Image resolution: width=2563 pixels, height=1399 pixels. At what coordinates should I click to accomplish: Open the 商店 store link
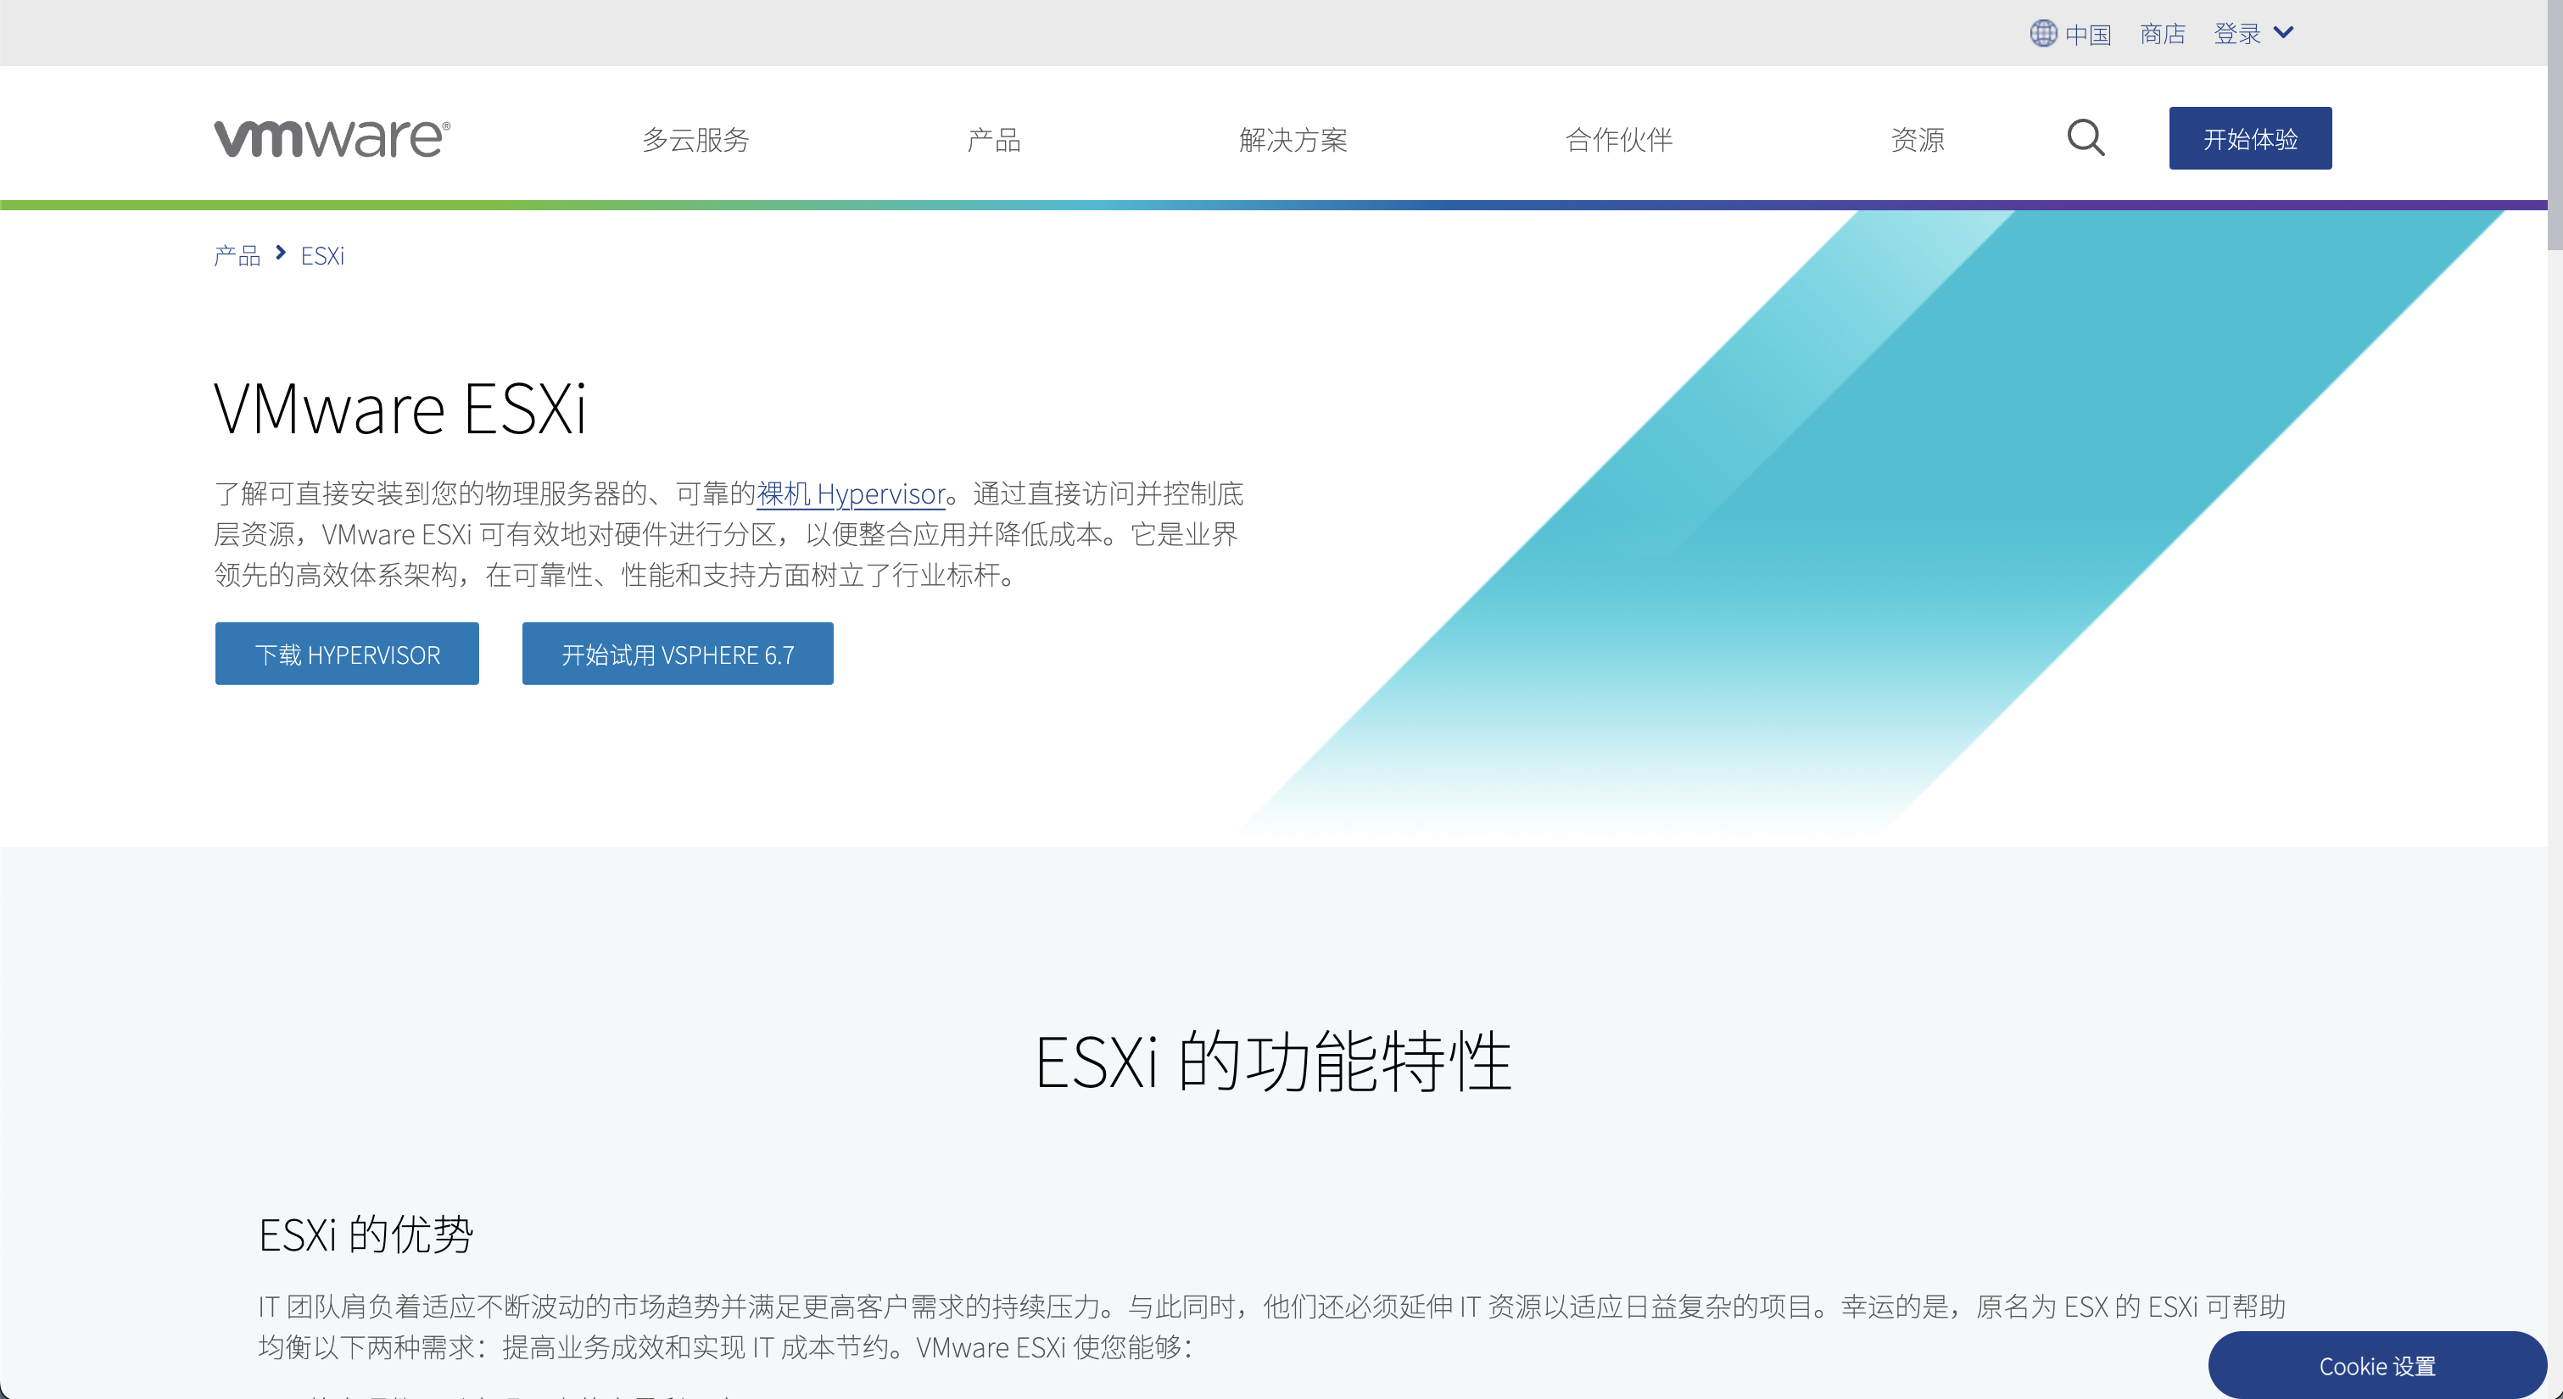[2162, 34]
